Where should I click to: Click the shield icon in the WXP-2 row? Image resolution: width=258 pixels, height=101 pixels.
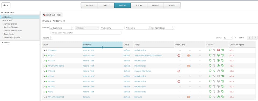(x=210, y=92)
